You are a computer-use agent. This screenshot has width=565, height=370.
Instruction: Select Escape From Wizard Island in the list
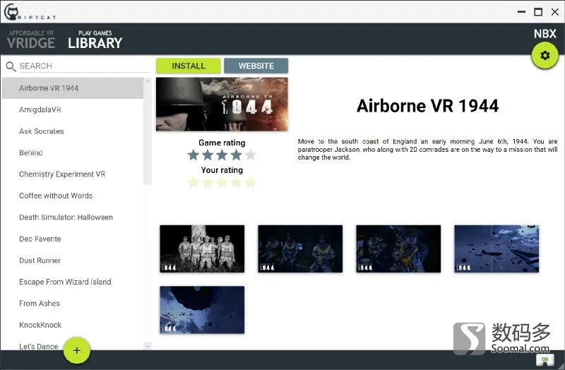tap(73, 282)
